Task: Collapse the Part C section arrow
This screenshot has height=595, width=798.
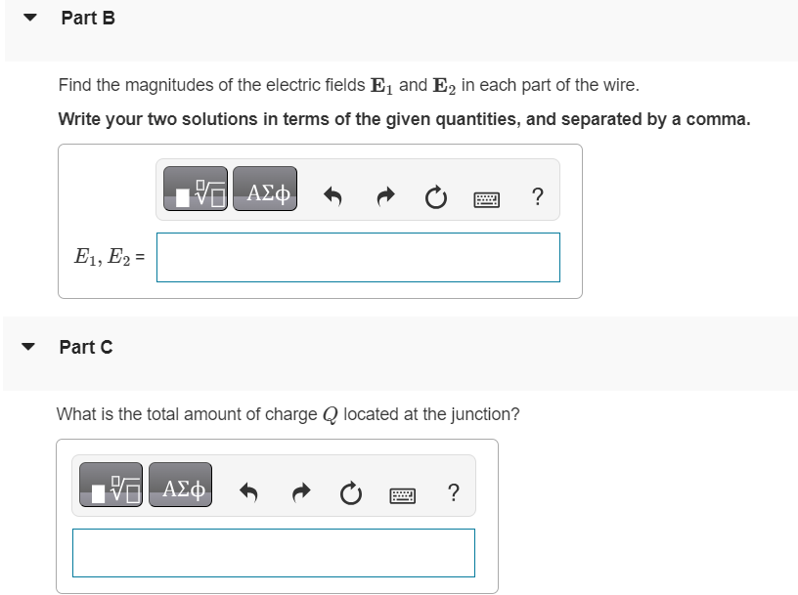Action: [x=28, y=347]
